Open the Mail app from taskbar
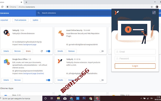161x101 pixels. (65, 98)
